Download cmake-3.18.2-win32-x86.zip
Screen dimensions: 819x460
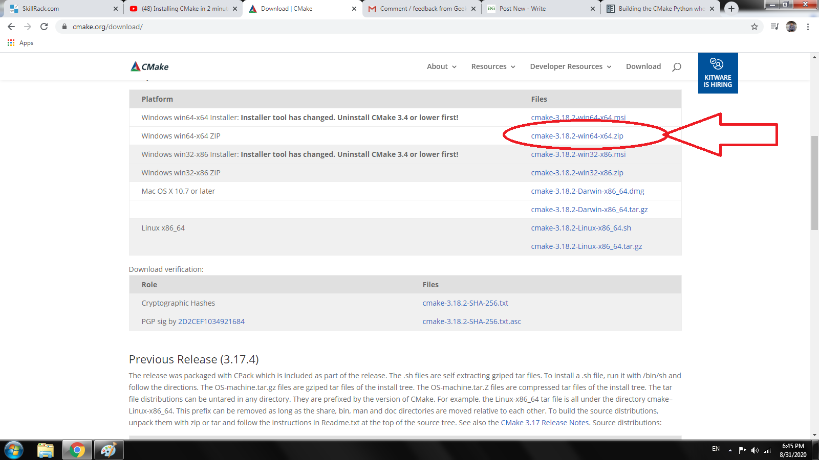click(x=577, y=173)
